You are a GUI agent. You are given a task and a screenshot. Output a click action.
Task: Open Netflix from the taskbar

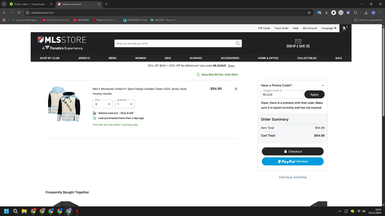77,211
